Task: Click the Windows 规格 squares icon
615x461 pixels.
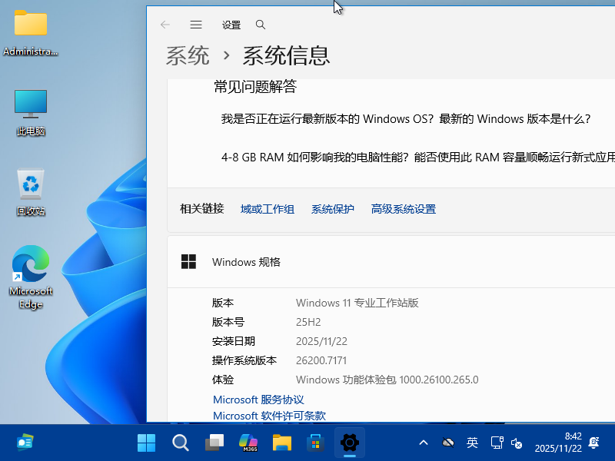Action: (x=188, y=261)
